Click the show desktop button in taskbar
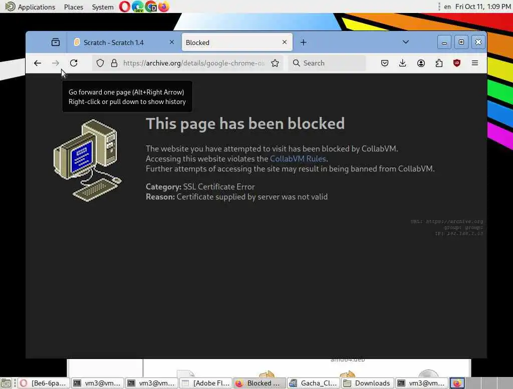 tap(6, 383)
